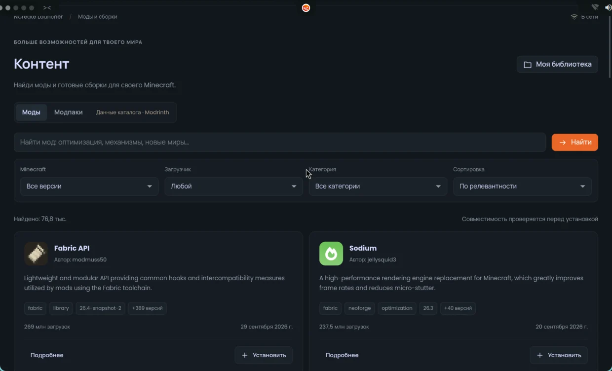Click the +389 версий tag
Image resolution: width=612 pixels, height=371 pixels.
147,308
